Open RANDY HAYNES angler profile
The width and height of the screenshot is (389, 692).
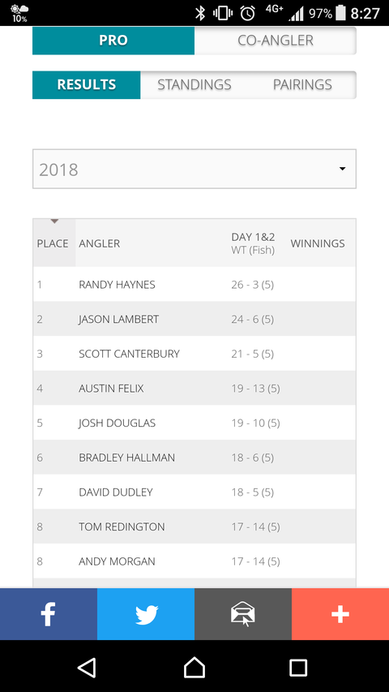pyautogui.click(x=117, y=285)
